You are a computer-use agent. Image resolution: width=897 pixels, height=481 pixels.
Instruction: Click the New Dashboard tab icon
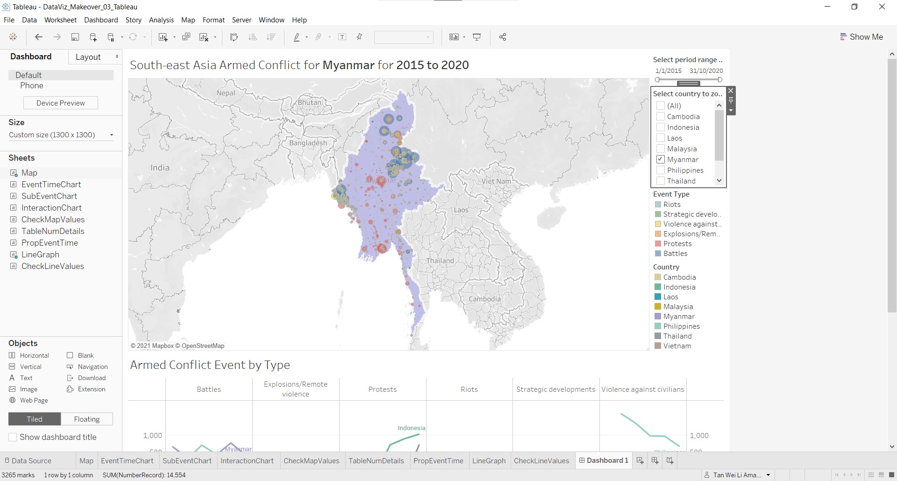(655, 461)
